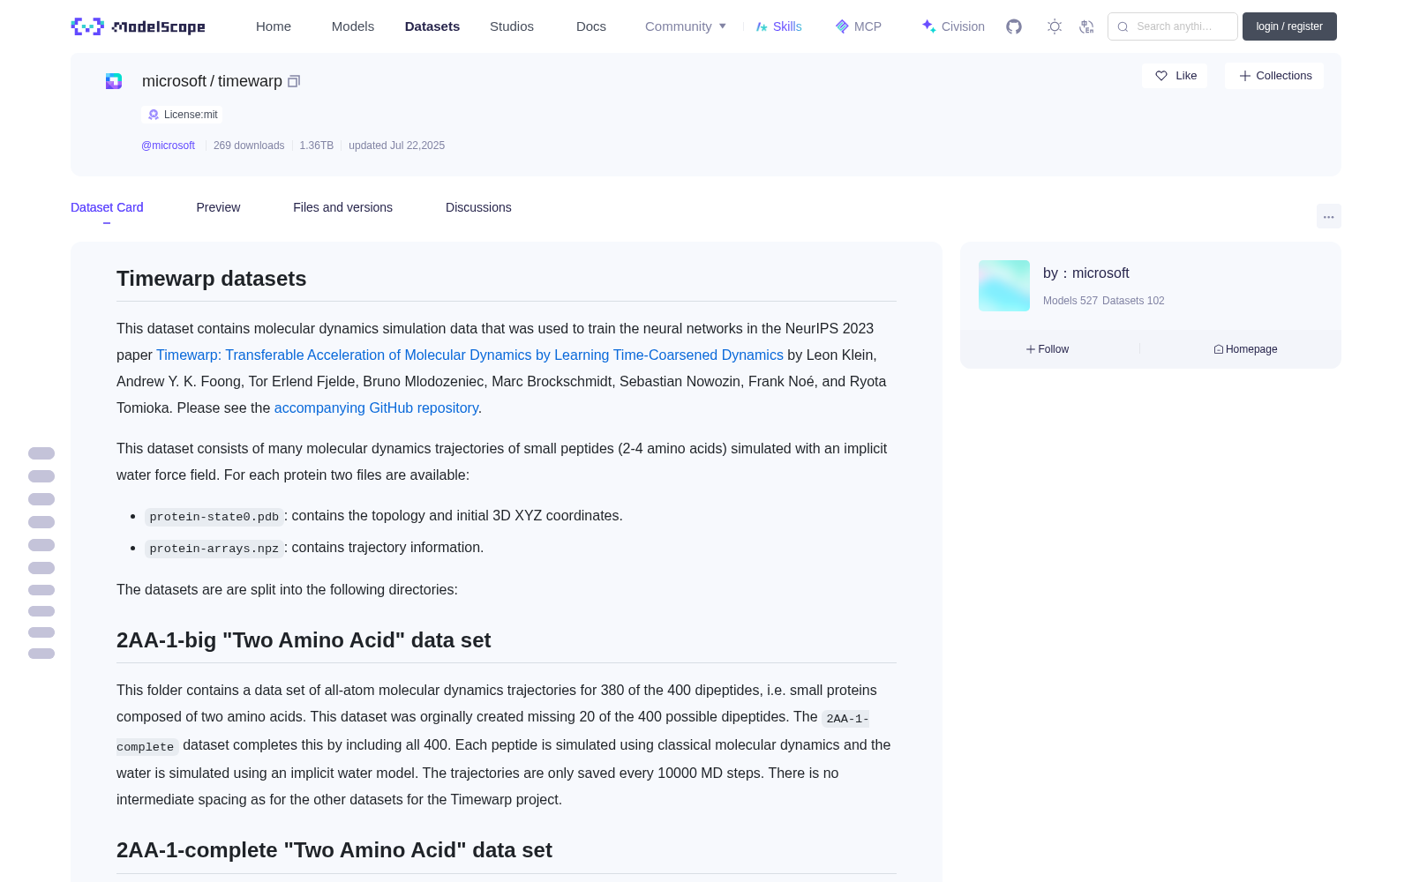
Task: Click the search magnifier icon
Action: coord(1123,26)
